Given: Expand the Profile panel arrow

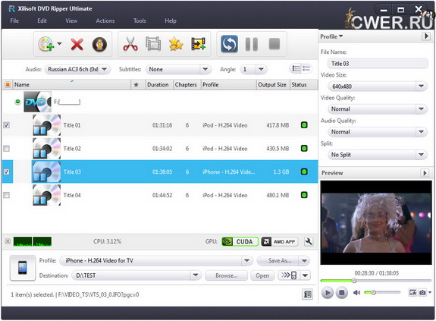Looking at the screenshot, I should [425, 36].
